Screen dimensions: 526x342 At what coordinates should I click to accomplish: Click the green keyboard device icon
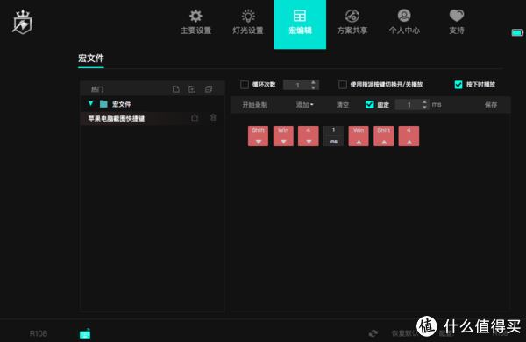[85, 333]
